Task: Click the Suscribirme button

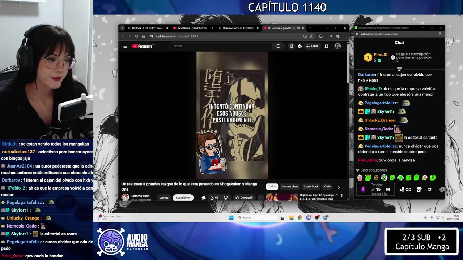Action: point(183,198)
